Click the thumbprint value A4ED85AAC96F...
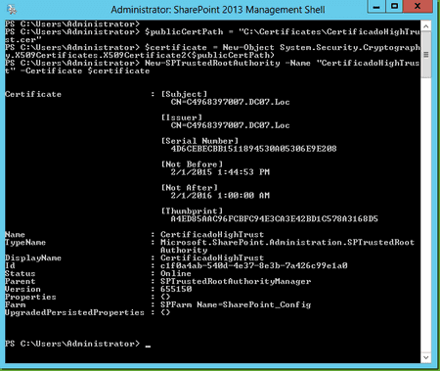This screenshot has height=371, width=440. pyautogui.click(x=274, y=218)
